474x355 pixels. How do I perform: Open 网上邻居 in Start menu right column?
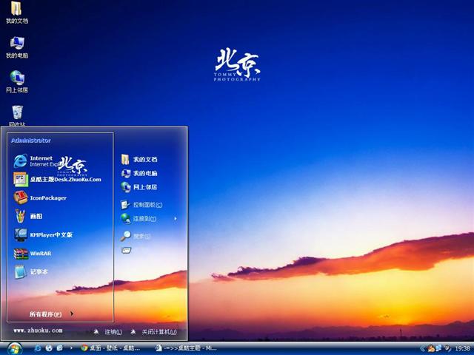pos(139,187)
